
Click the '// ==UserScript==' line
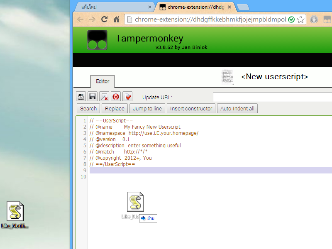tap(111, 121)
